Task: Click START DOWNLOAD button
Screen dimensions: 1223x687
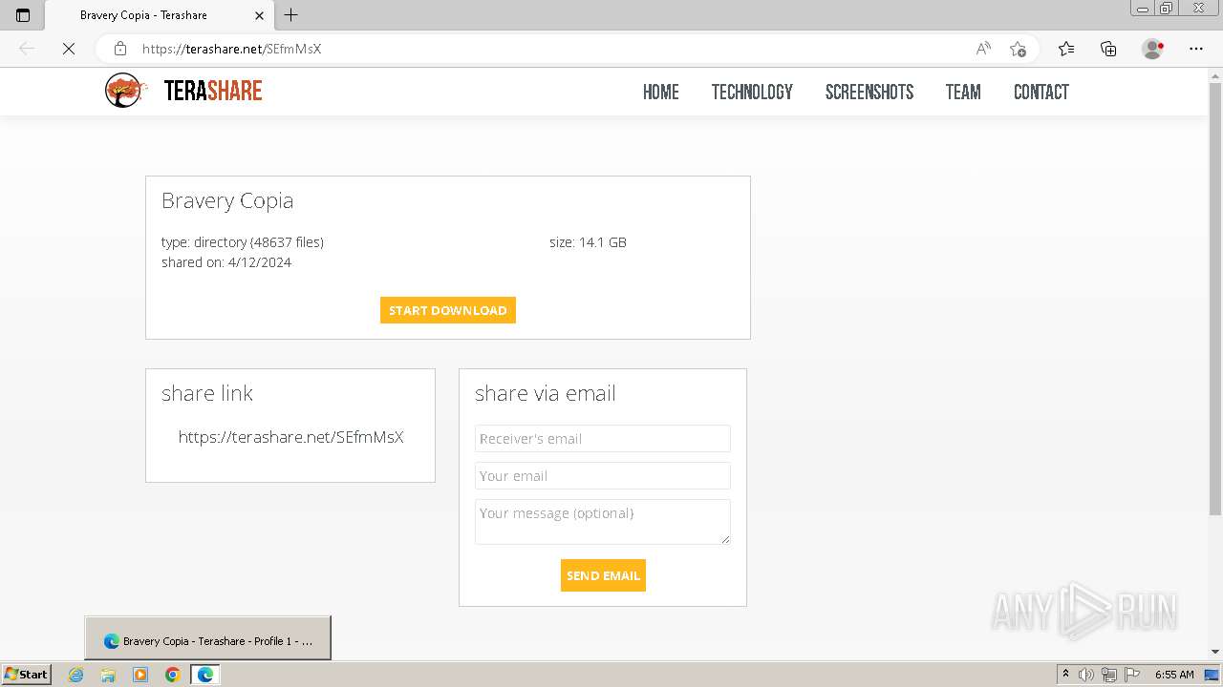Action: point(448,310)
